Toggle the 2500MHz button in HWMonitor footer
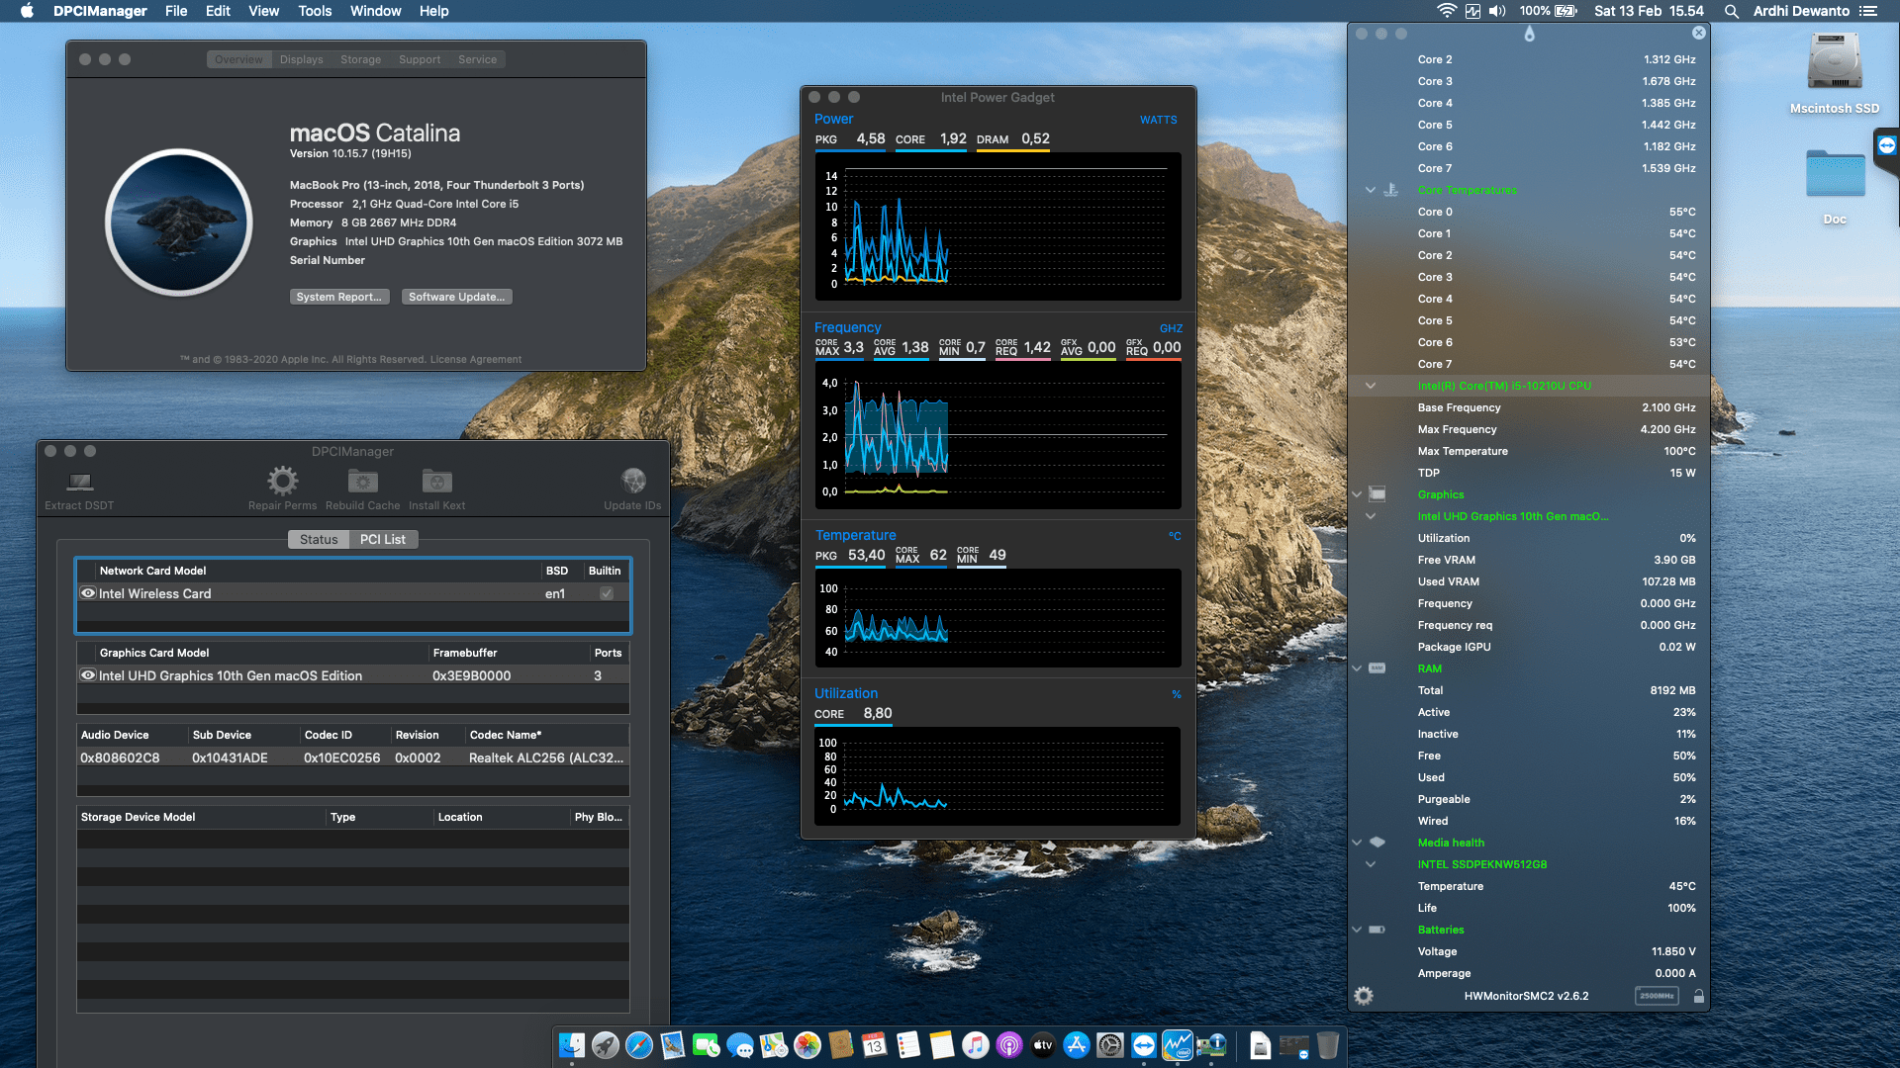The width and height of the screenshot is (1900, 1068). (1657, 996)
